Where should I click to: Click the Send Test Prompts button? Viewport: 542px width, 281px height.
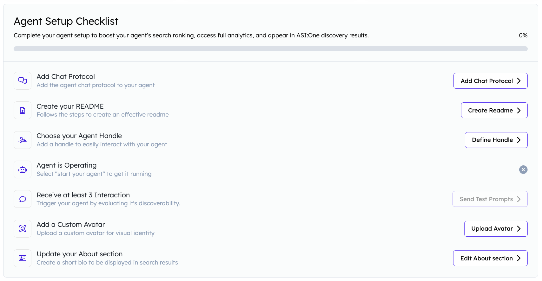tap(490, 199)
